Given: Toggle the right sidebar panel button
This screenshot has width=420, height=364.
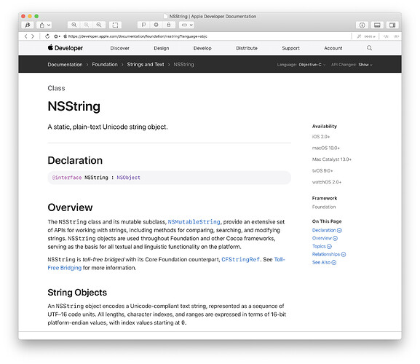Looking at the screenshot, I should point(392,25).
